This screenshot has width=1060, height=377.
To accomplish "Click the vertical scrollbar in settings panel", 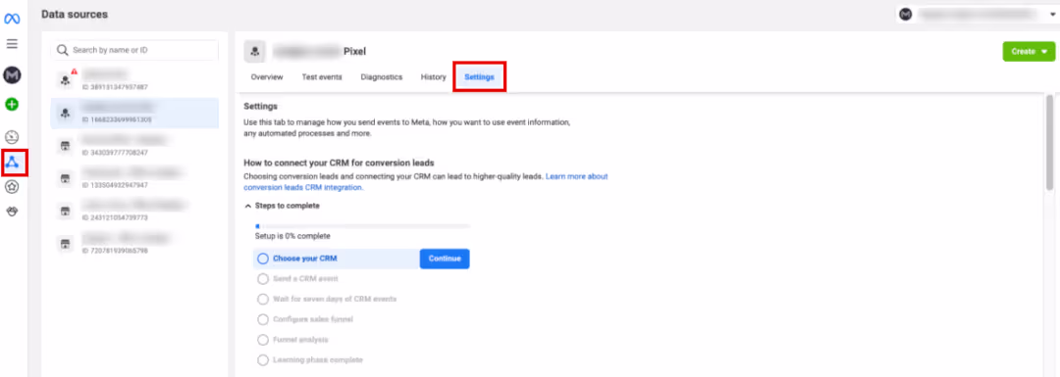I will pyautogui.click(x=1050, y=142).
